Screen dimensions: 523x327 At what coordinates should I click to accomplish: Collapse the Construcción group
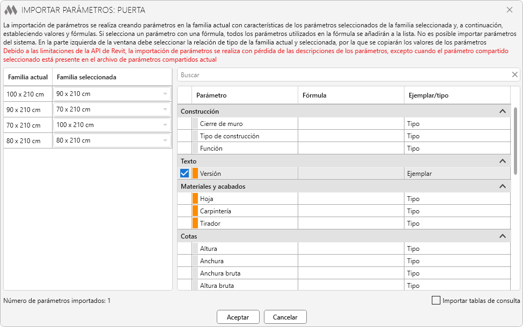point(502,112)
